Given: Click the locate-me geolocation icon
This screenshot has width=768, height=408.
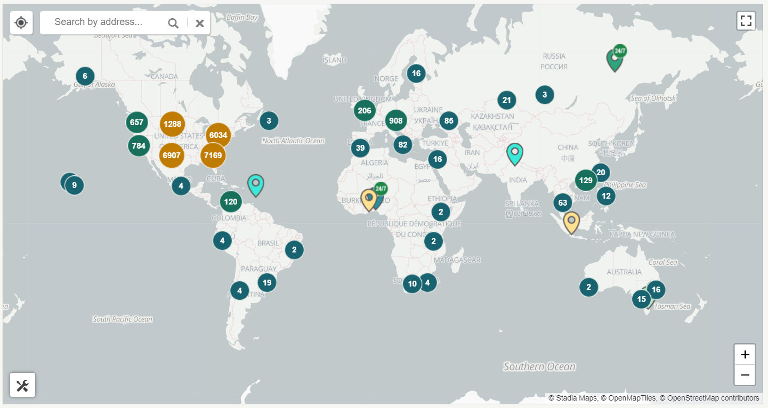Looking at the screenshot, I should click(21, 22).
